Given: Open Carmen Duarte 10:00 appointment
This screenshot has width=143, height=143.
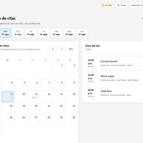Looking at the screenshot, I should coord(114,63).
